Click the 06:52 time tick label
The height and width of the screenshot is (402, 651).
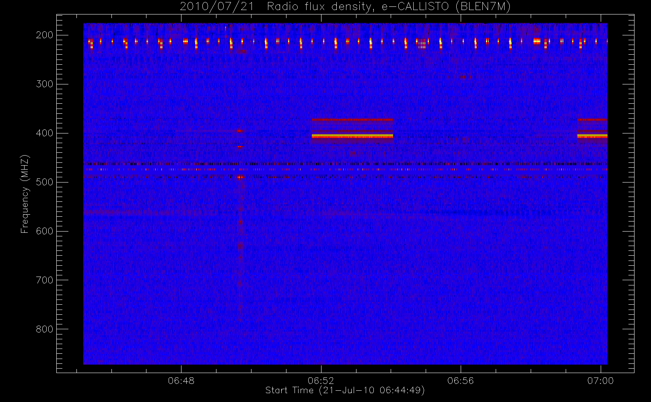(321, 381)
